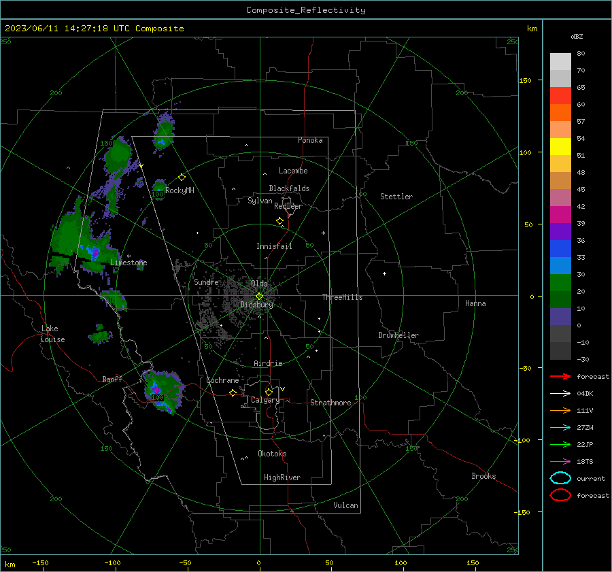Click the Drumheller label

coord(398,335)
